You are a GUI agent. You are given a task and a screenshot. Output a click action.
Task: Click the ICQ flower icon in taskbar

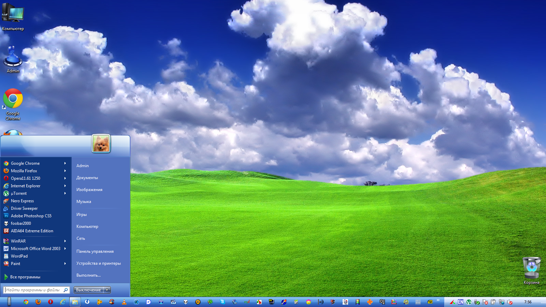210,302
